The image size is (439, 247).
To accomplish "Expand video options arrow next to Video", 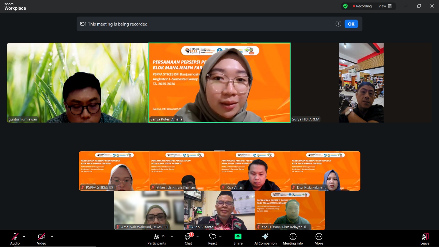I will coord(52,236).
